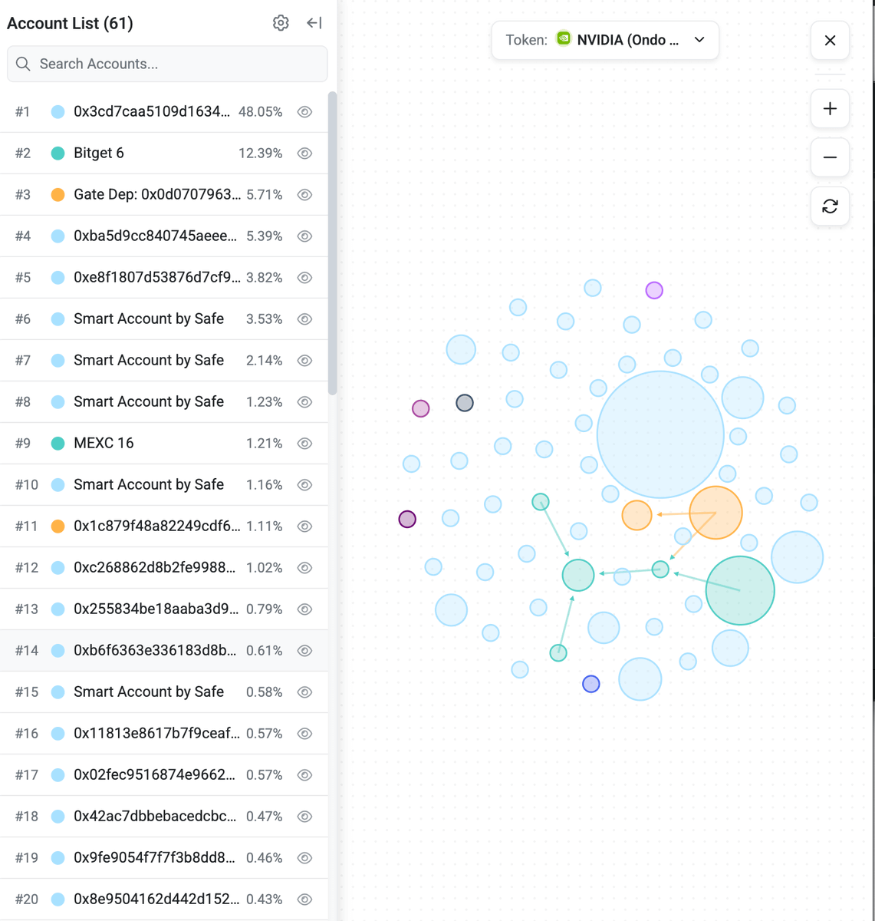Click NVIDIA token logo icon
This screenshot has height=921, width=875.
[564, 39]
